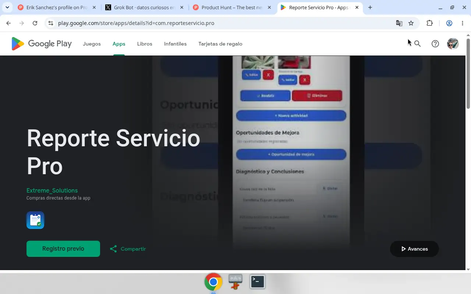Close the Erik Sanchez's profile tab
471x294 pixels.
click(94, 7)
